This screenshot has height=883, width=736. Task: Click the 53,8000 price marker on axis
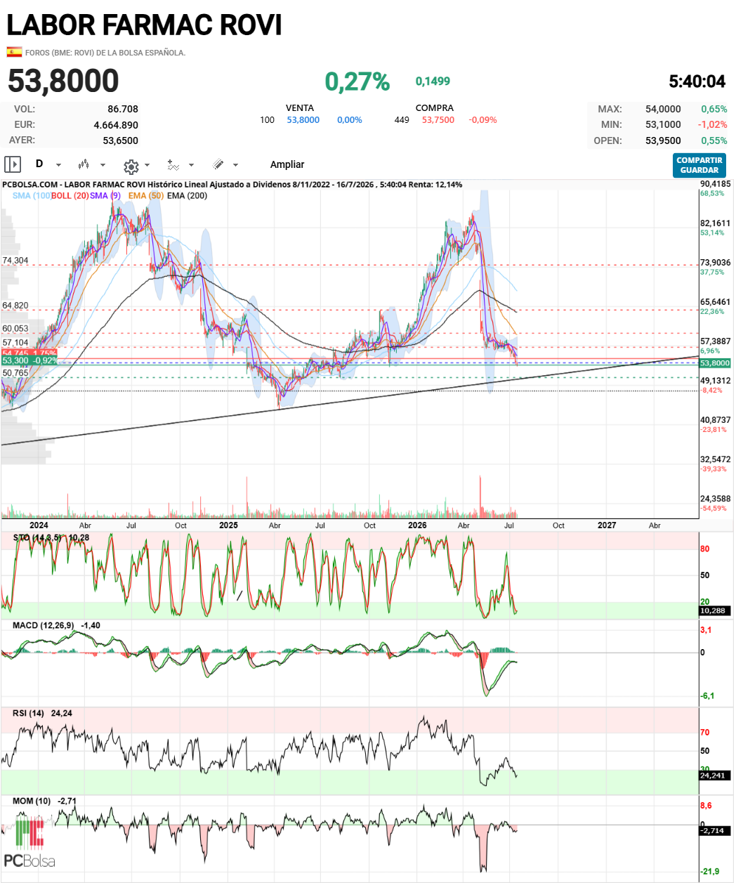coord(715,363)
